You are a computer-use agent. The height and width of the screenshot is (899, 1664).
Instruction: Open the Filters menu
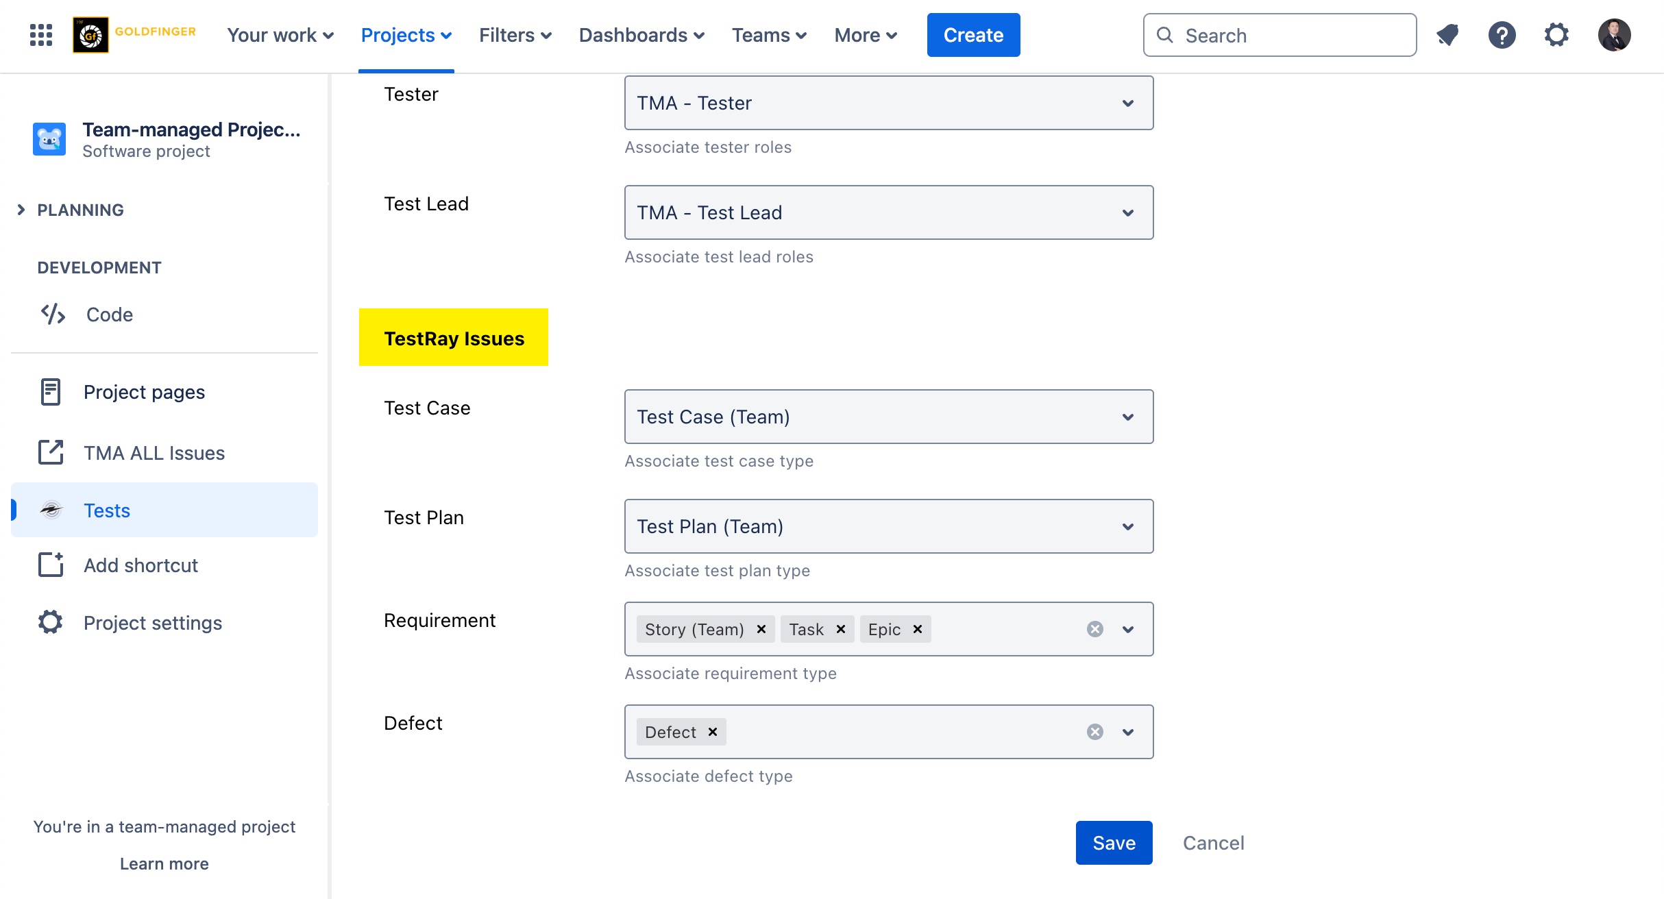coord(515,35)
